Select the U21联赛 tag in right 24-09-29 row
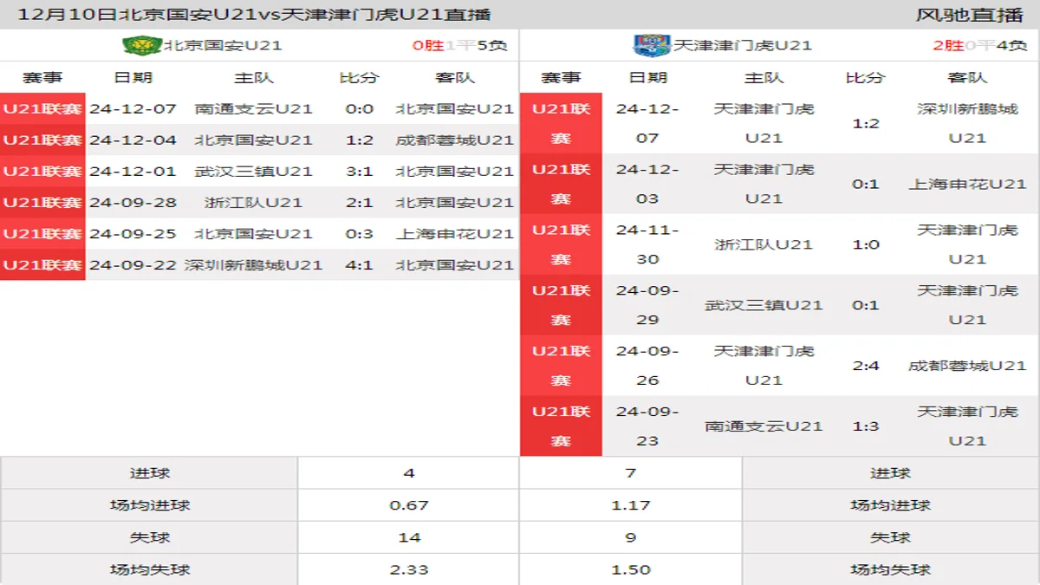This screenshot has width=1040, height=585. click(561, 305)
